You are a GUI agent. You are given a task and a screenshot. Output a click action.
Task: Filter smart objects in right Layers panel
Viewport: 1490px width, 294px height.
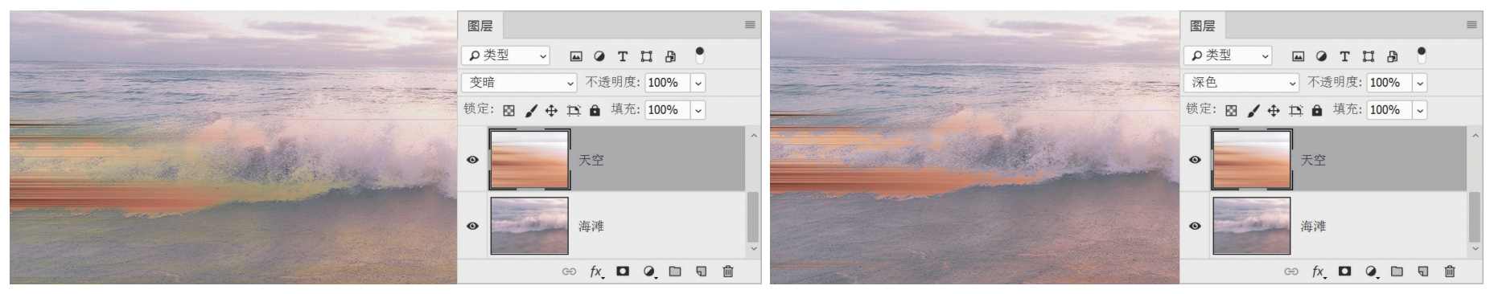coord(1392,56)
